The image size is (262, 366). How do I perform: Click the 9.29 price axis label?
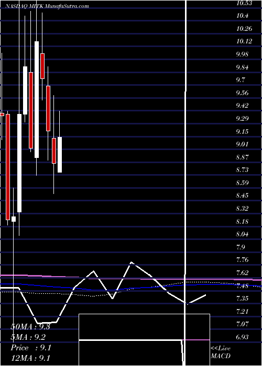243,119
